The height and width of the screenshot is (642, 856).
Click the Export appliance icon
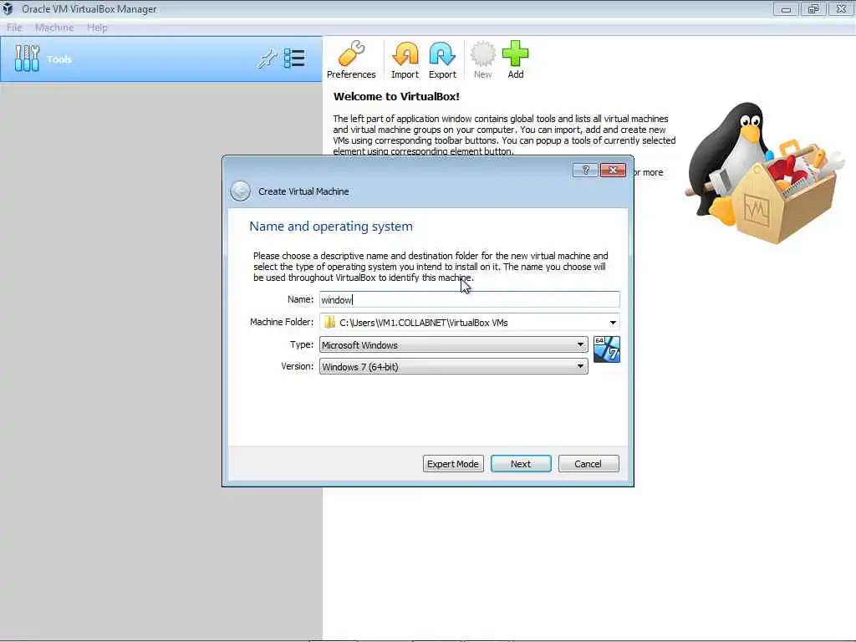coord(442,60)
